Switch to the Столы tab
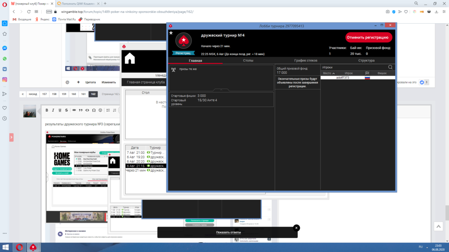 [248, 61]
